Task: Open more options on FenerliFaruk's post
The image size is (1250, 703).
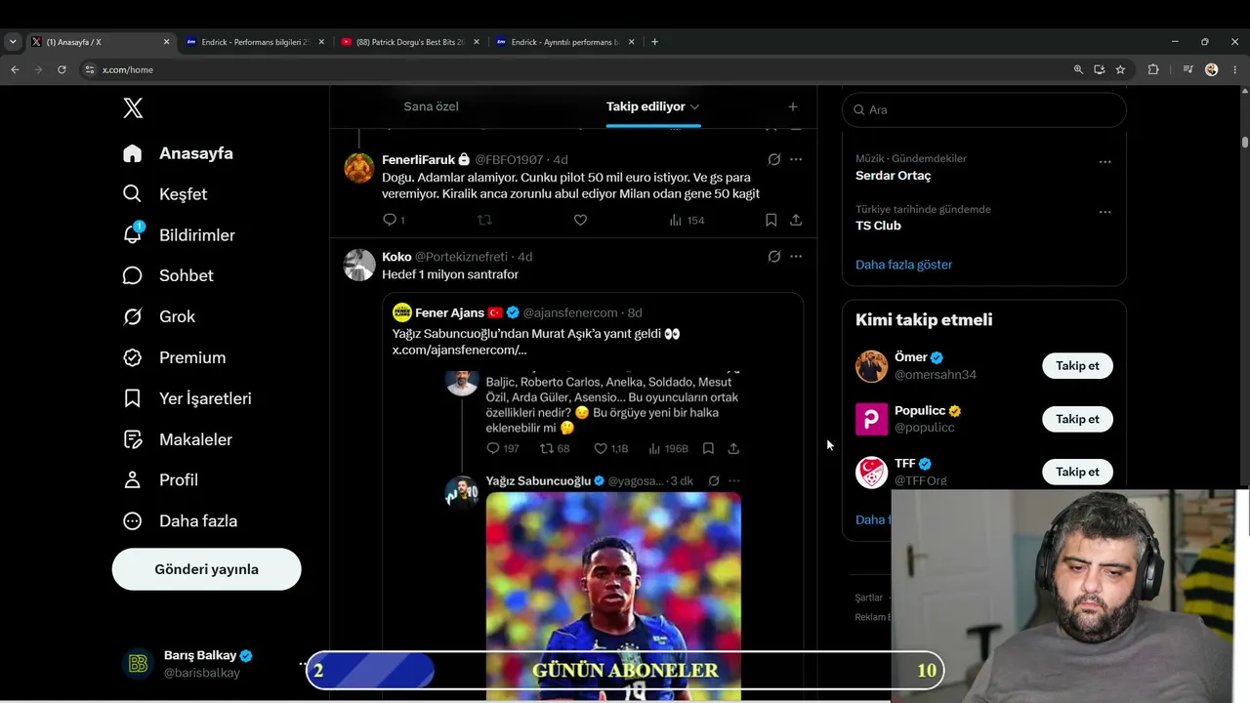Action: tap(796, 159)
